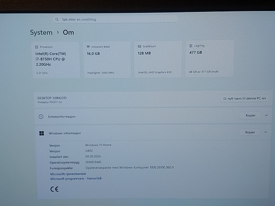Click the CE marking symbol

point(55,189)
